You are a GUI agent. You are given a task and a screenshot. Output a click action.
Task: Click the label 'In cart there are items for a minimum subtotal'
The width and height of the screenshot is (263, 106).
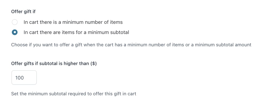(x=76, y=32)
